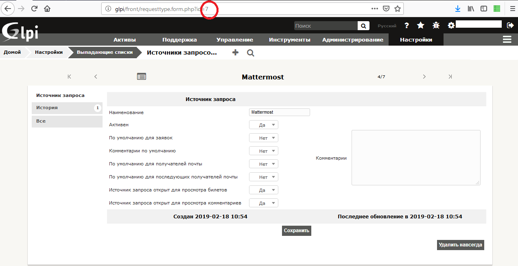This screenshot has height=266, width=518.
Task: Open По умолчанию для получателей почты dropdown
Action: [264, 164]
